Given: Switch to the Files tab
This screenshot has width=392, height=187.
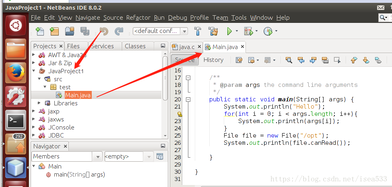Looking at the screenshot, I should point(73,46).
